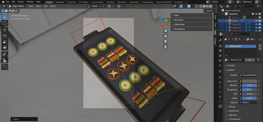Activate the Move tool in toolbar
Viewport: 263px width, 122px height.
pyautogui.click(x=5, y=30)
